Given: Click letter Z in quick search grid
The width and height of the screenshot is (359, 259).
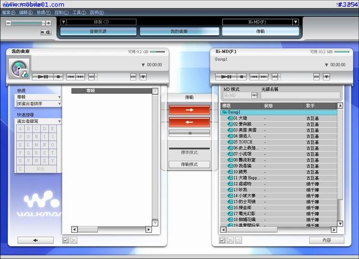Looking at the screenshot, I should pyautogui.click(x=20, y=169).
